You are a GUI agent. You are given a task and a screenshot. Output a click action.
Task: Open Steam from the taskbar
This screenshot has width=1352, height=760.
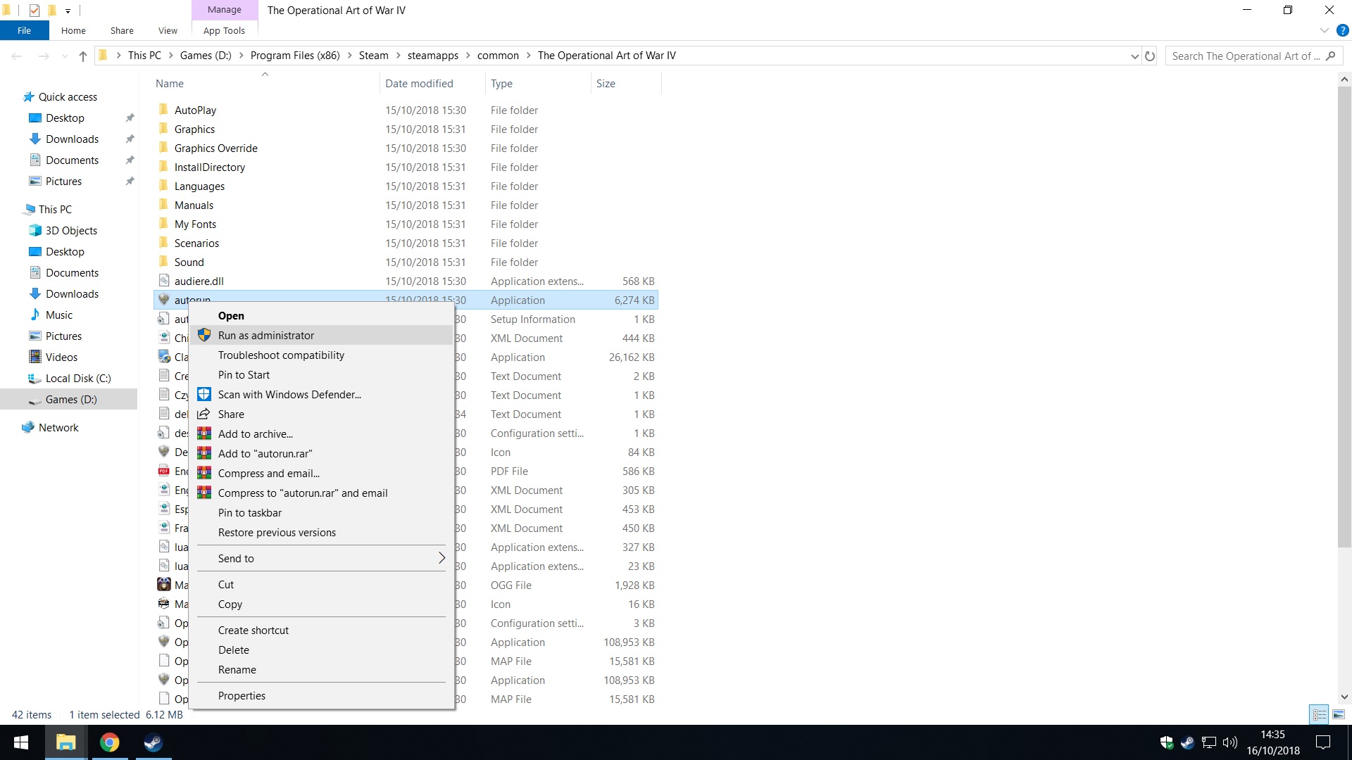point(153,742)
